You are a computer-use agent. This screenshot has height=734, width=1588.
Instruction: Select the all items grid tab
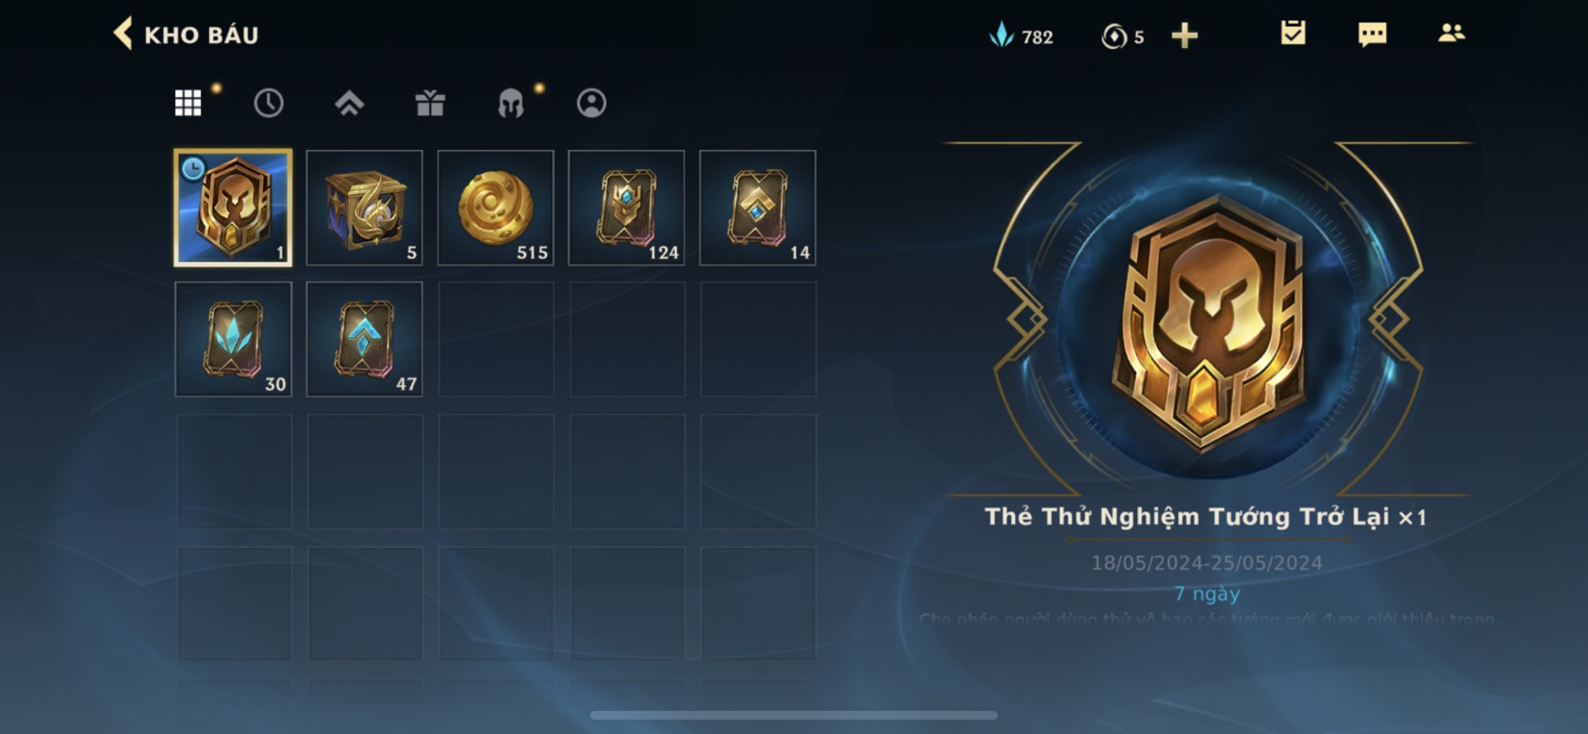(x=188, y=103)
